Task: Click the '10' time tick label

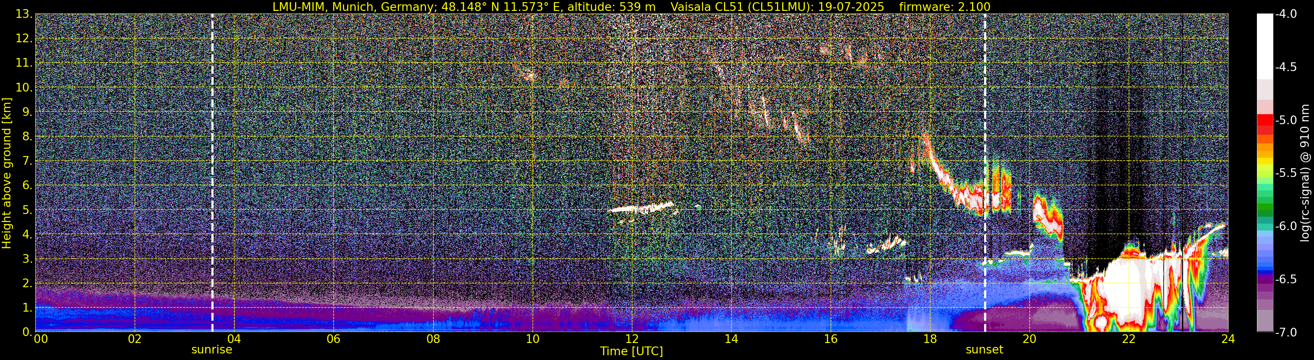Action: click(x=532, y=339)
